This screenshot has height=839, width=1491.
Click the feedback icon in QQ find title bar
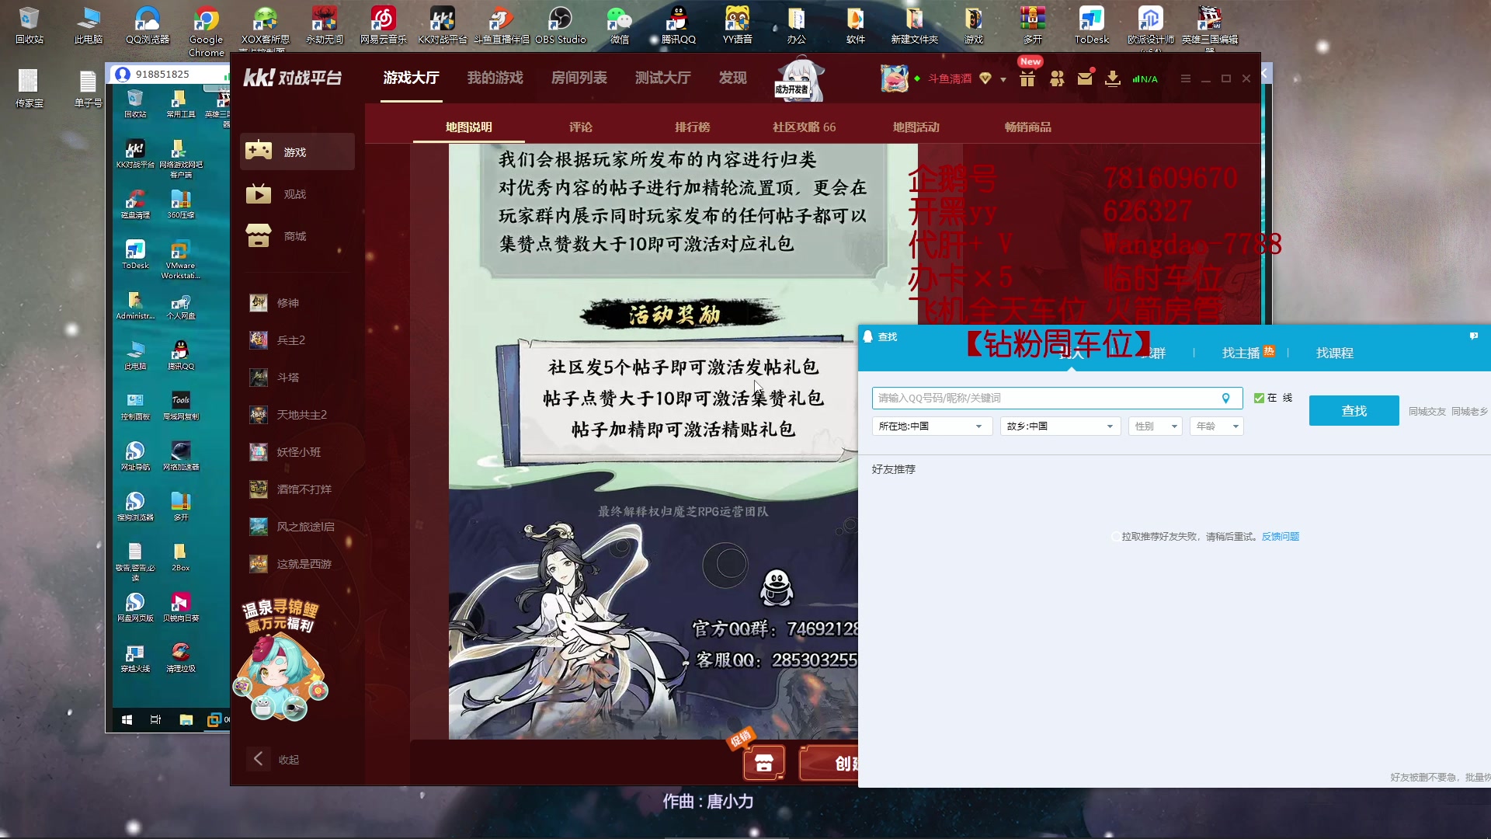[1473, 336]
